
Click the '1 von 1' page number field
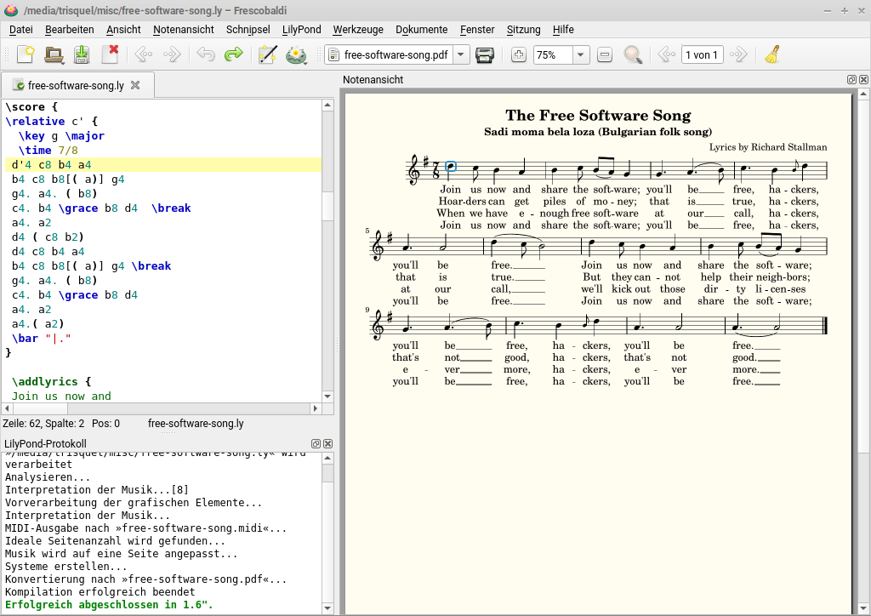[702, 54]
